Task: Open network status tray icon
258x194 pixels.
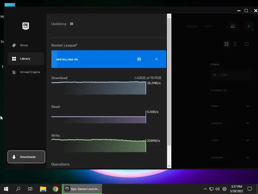Action: 211,189
